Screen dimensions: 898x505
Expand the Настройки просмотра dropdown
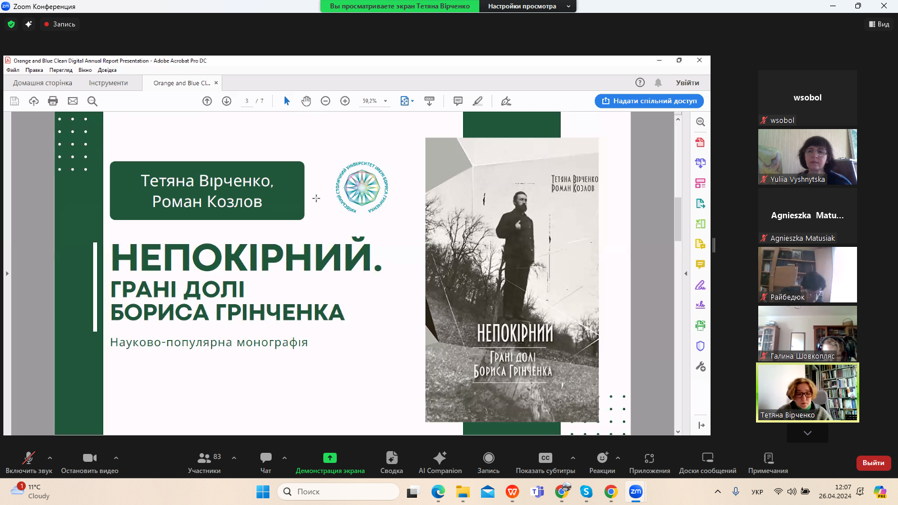click(528, 6)
